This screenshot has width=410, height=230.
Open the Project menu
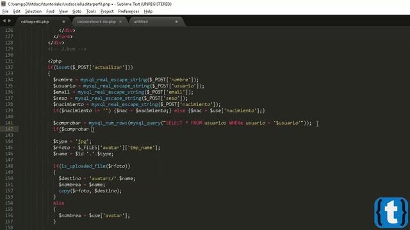tap(107, 11)
